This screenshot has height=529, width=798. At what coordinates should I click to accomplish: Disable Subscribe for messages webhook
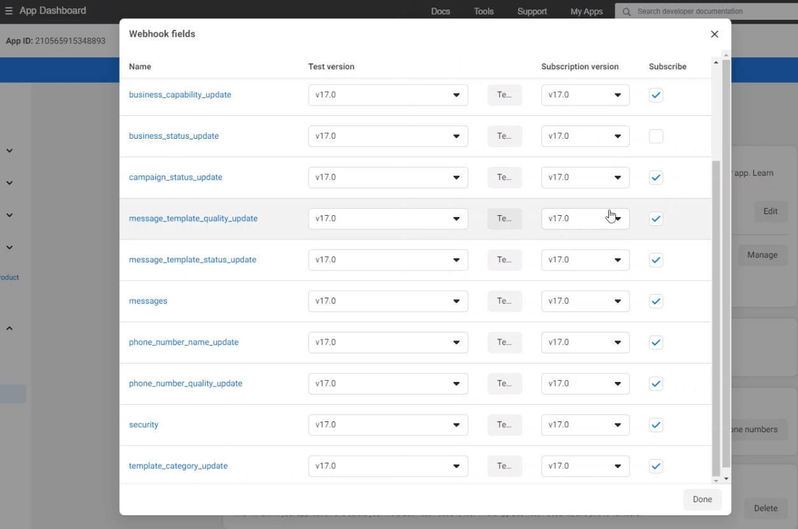(655, 301)
